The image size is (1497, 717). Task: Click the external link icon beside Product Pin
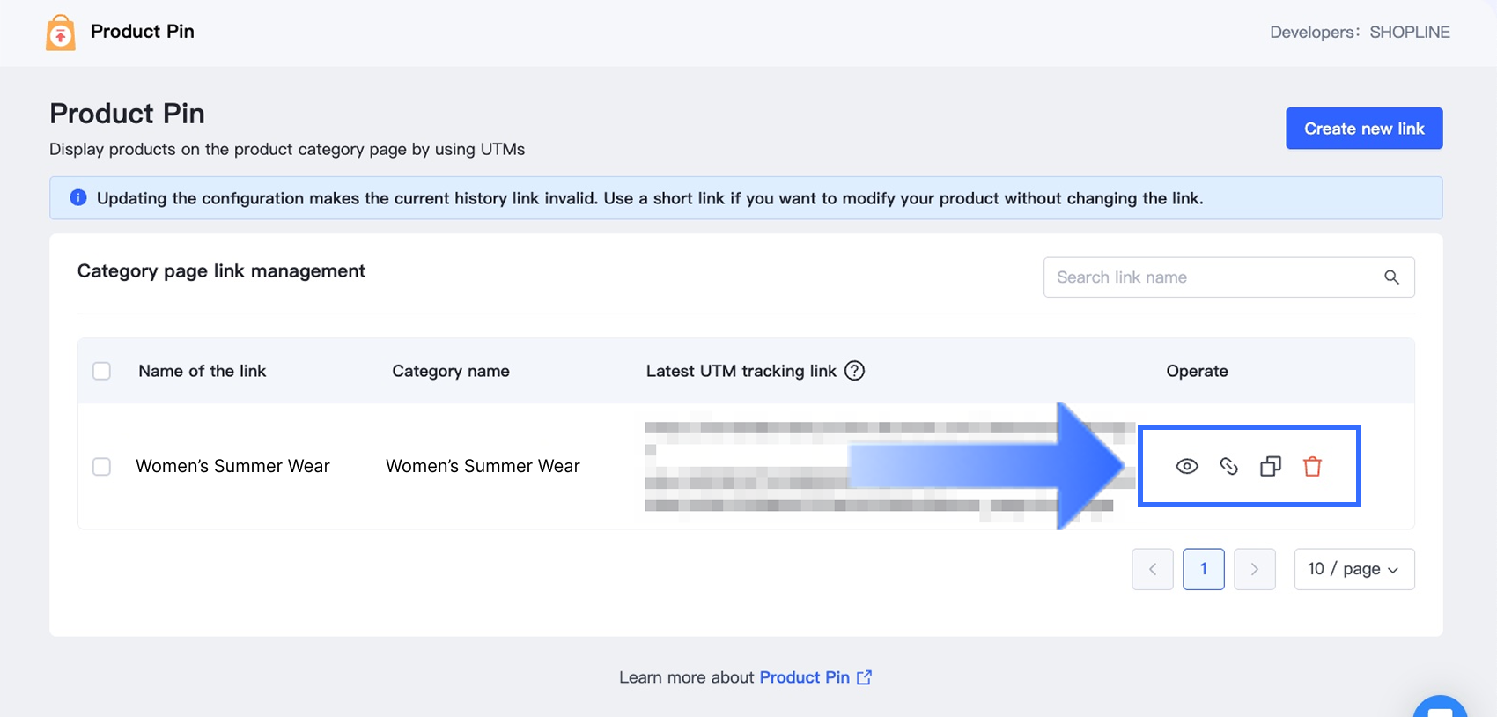point(865,677)
